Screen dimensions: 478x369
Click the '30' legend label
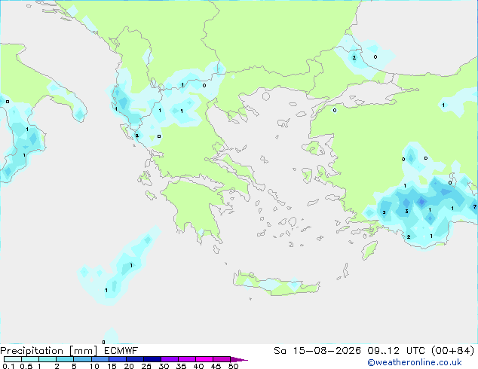click(164, 366)
